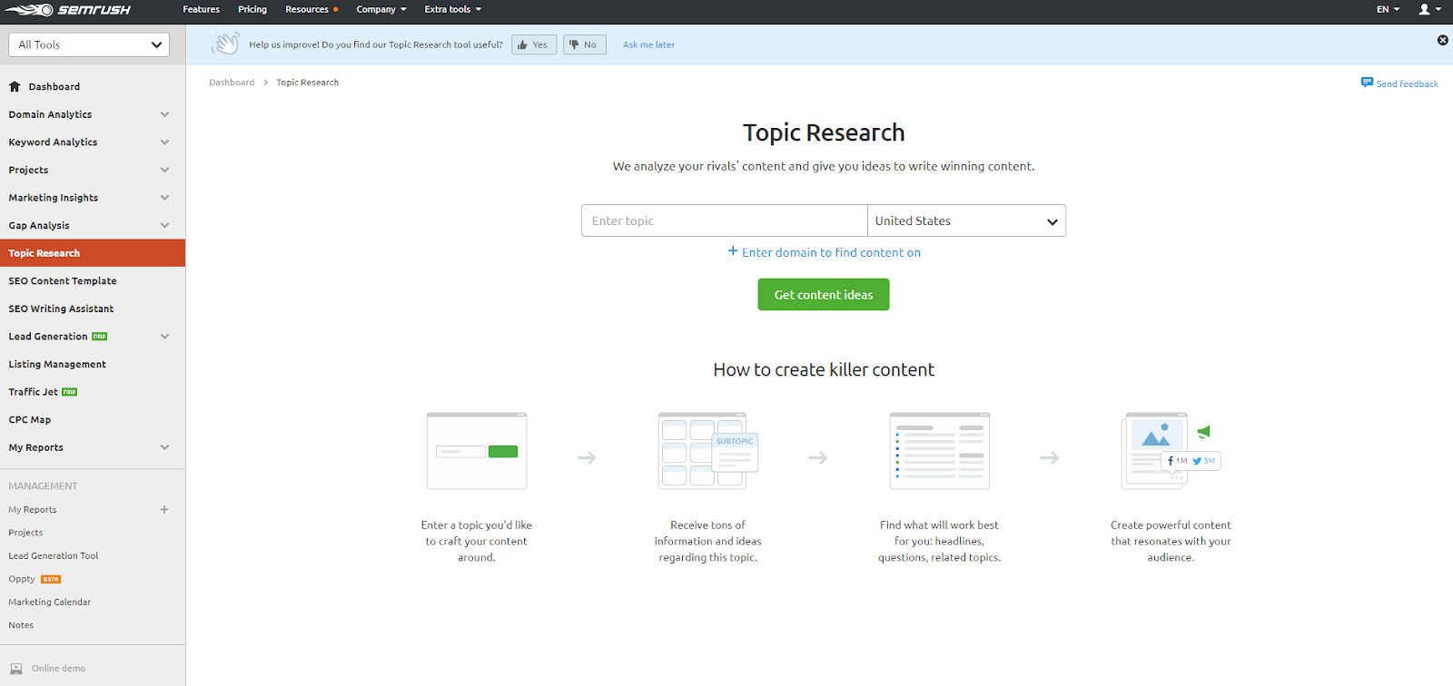The width and height of the screenshot is (1453, 686).
Task: Click the Dashboard breadcrumb link
Action: point(232,83)
